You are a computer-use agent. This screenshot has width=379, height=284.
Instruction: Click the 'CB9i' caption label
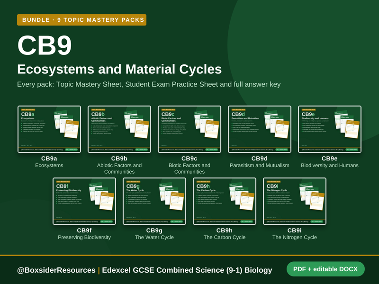[x=294, y=231]
